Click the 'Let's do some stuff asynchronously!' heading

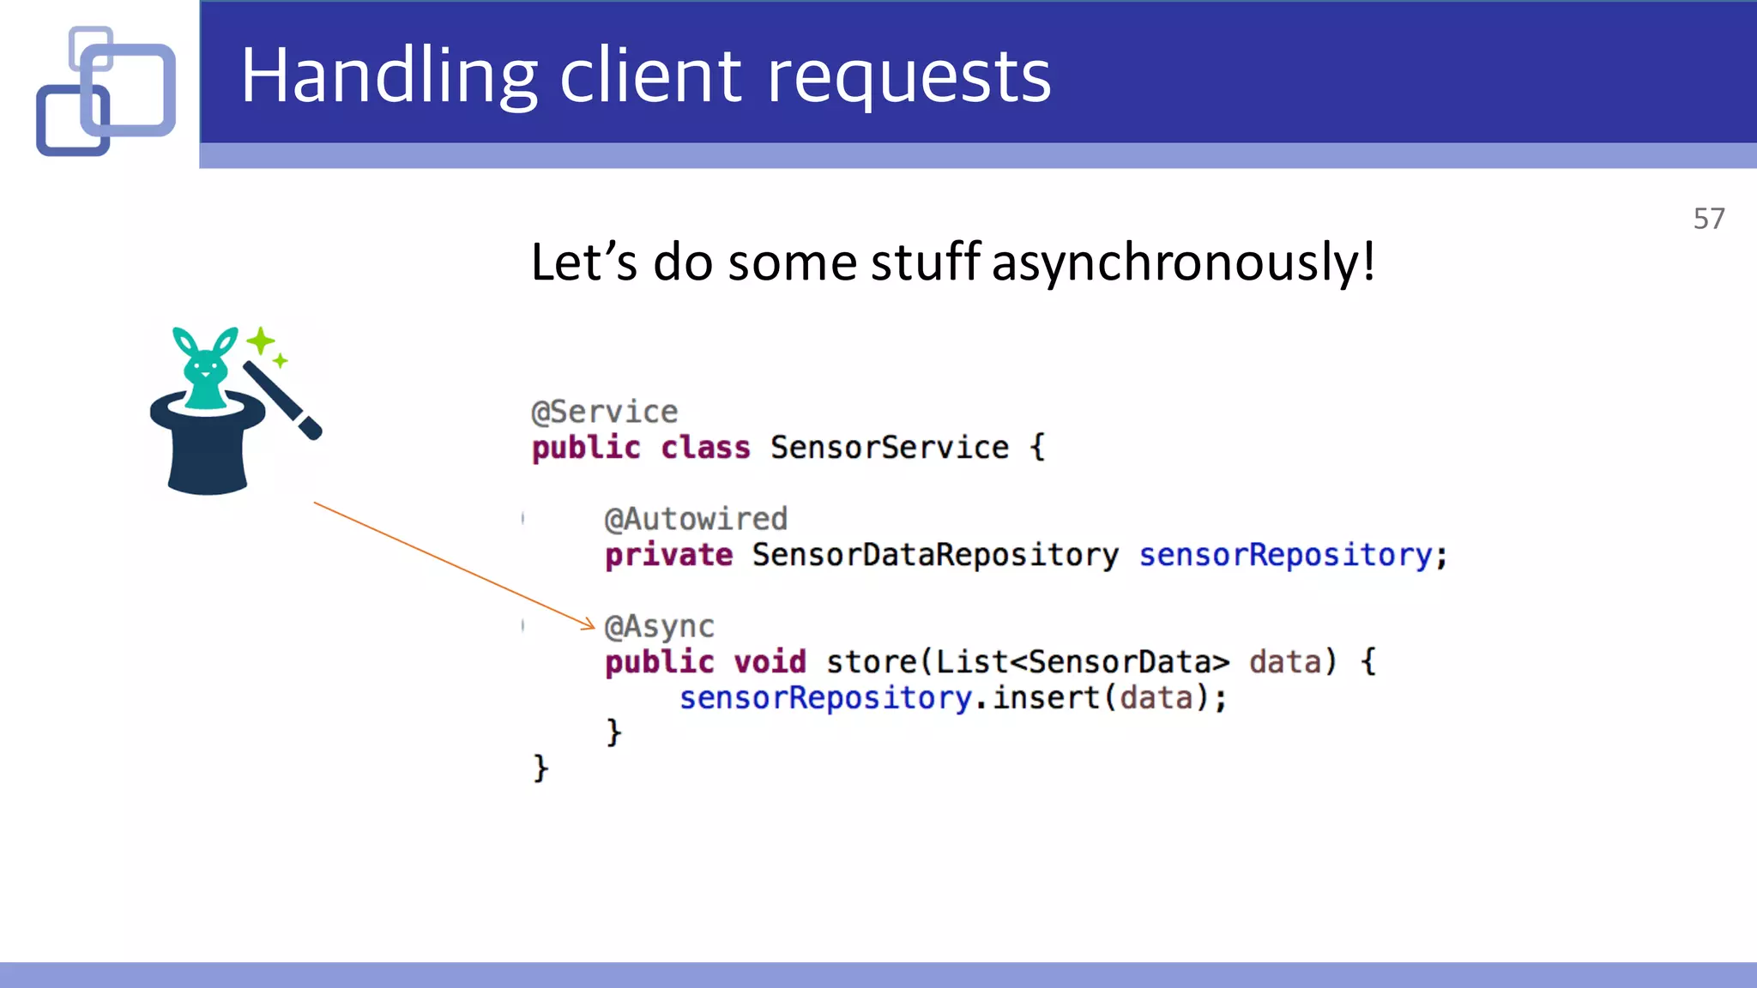coord(953,262)
